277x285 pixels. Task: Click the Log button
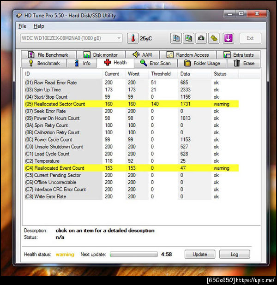(235, 254)
